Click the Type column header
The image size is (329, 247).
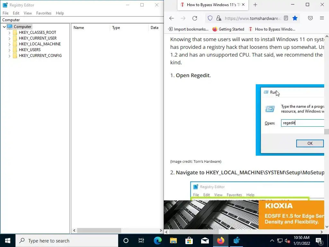pos(129,28)
